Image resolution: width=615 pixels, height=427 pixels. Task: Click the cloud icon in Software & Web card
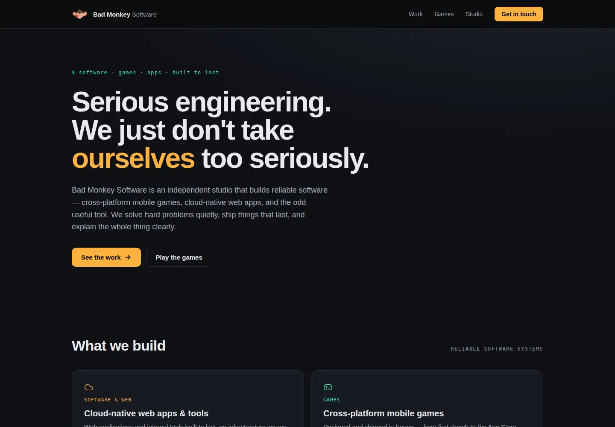[x=89, y=387]
